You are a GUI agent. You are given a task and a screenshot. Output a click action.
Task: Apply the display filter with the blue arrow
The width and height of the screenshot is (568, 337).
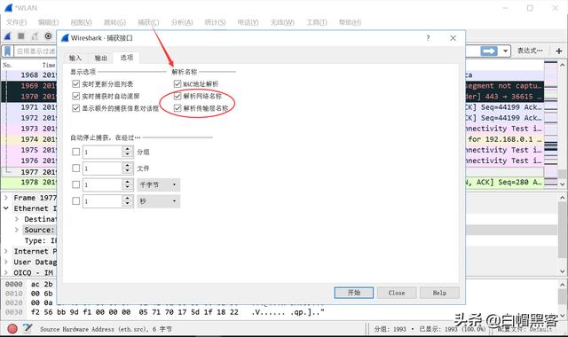[x=489, y=51]
